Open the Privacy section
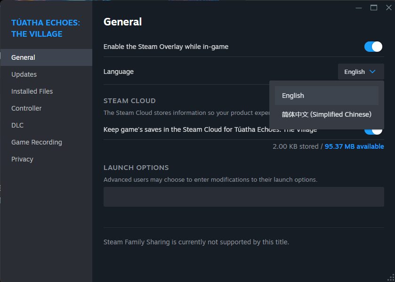 (22, 159)
